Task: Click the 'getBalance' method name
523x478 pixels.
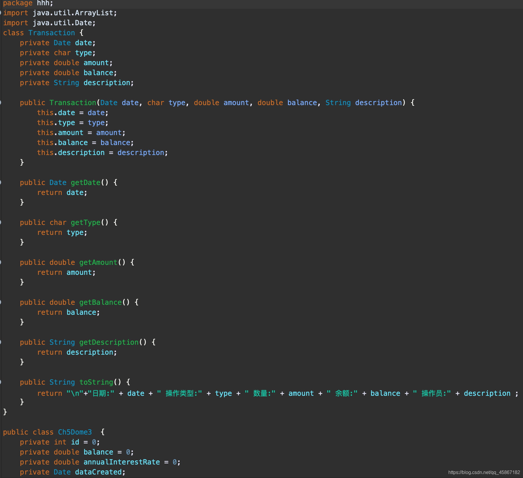Action: (x=100, y=302)
